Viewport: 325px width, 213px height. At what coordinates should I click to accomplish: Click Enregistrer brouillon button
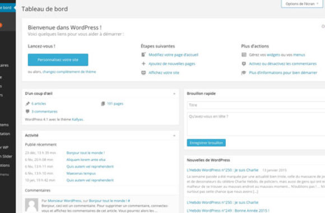point(206,143)
